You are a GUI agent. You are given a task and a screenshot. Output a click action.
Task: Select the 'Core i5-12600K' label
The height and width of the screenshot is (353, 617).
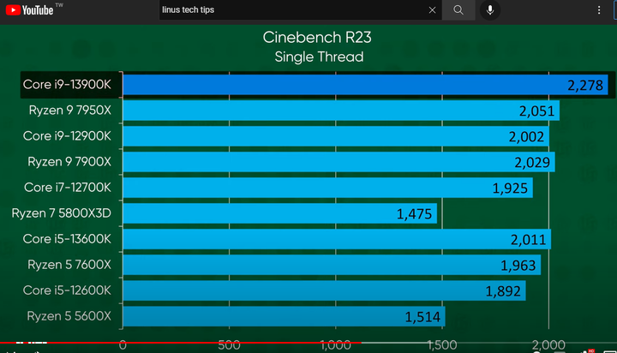pyautogui.click(x=67, y=290)
